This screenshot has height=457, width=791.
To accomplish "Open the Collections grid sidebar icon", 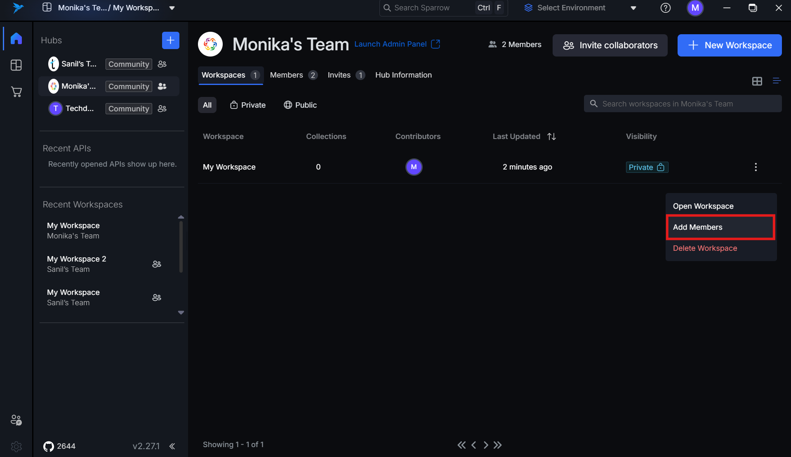I will [x=16, y=65].
